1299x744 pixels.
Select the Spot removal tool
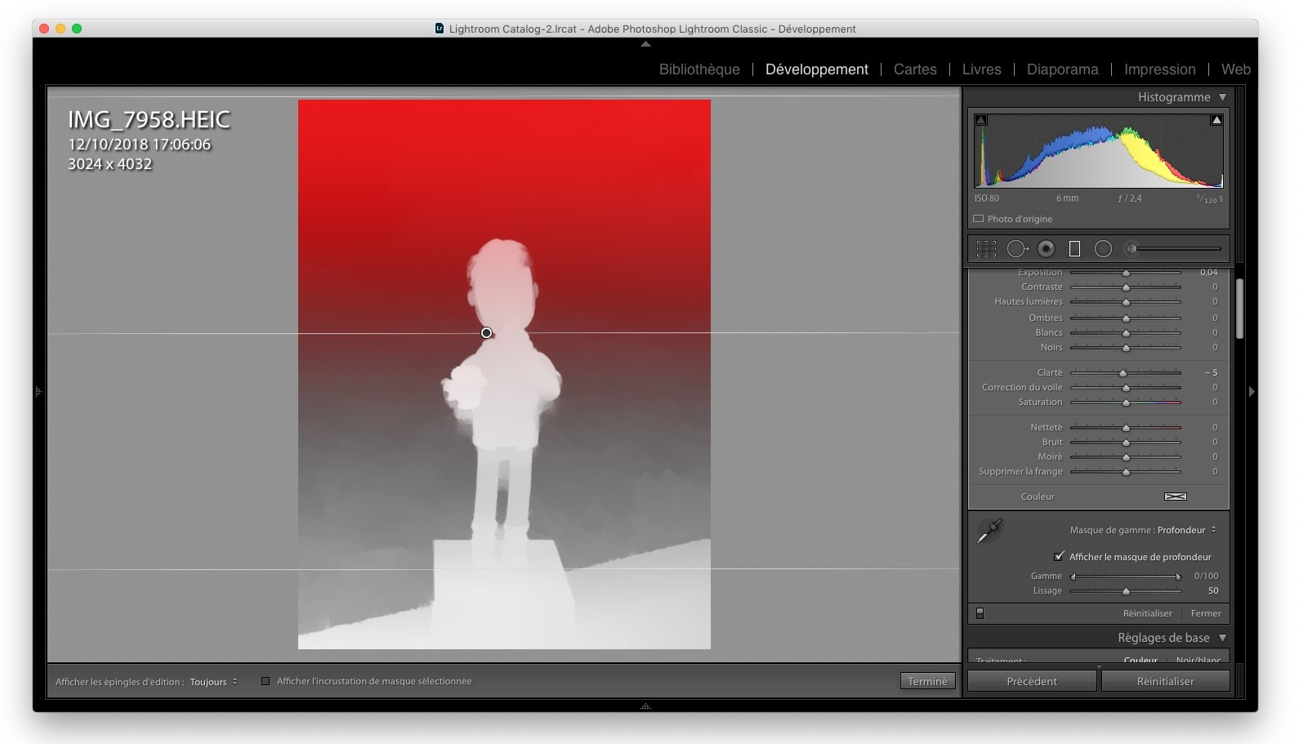tap(1018, 249)
